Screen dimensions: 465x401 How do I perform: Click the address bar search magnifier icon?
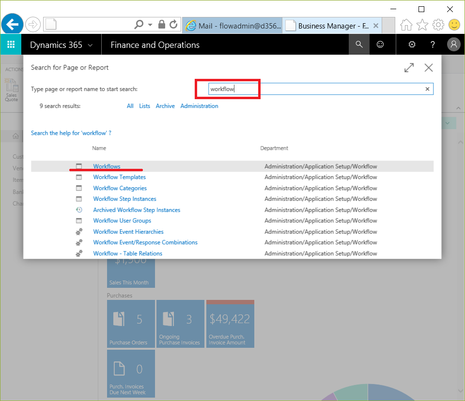[139, 24]
